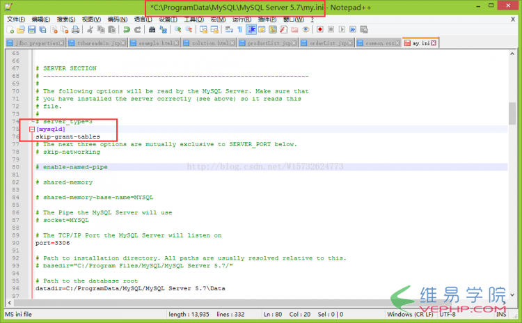Collapse the [mysqld] section fold marker
The width and height of the screenshot is (522, 323).
coord(32,129)
